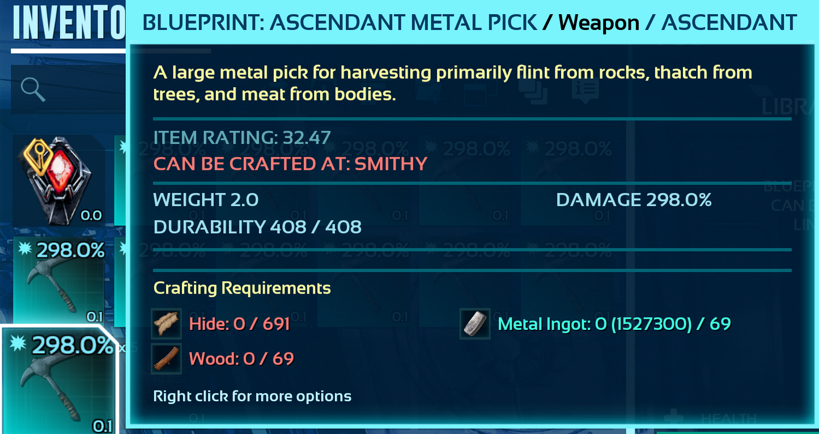The width and height of the screenshot is (819, 434).
Task: Click the Crafting Requirements heading
Action: click(242, 288)
